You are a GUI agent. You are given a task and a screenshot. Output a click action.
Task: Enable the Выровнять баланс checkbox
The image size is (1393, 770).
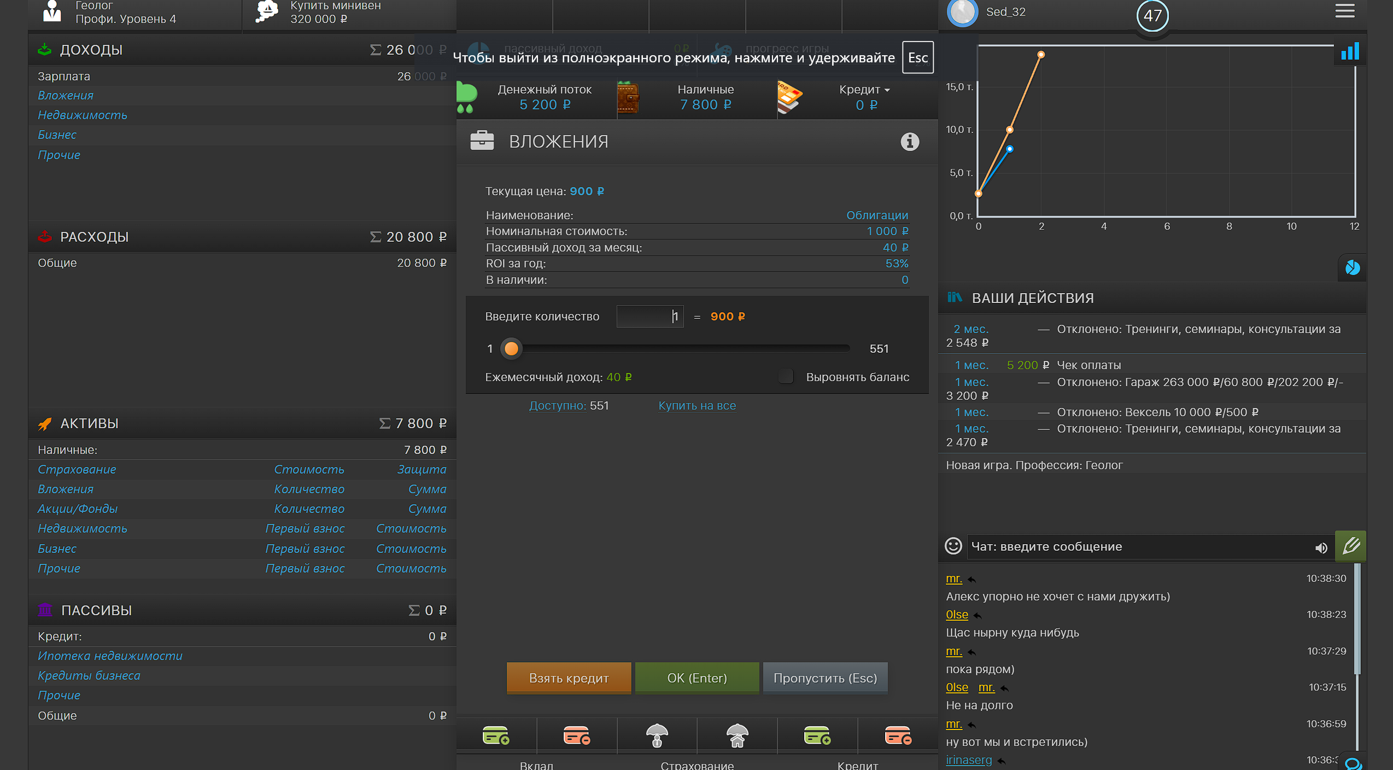click(x=786, y=377)
